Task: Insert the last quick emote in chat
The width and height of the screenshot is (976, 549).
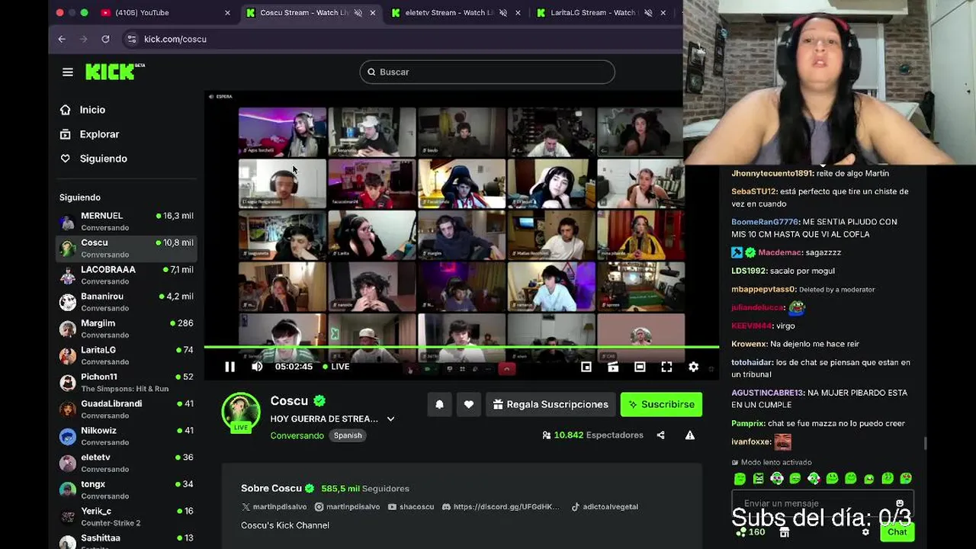Action: pyautogui.click(x=906, y=479)
